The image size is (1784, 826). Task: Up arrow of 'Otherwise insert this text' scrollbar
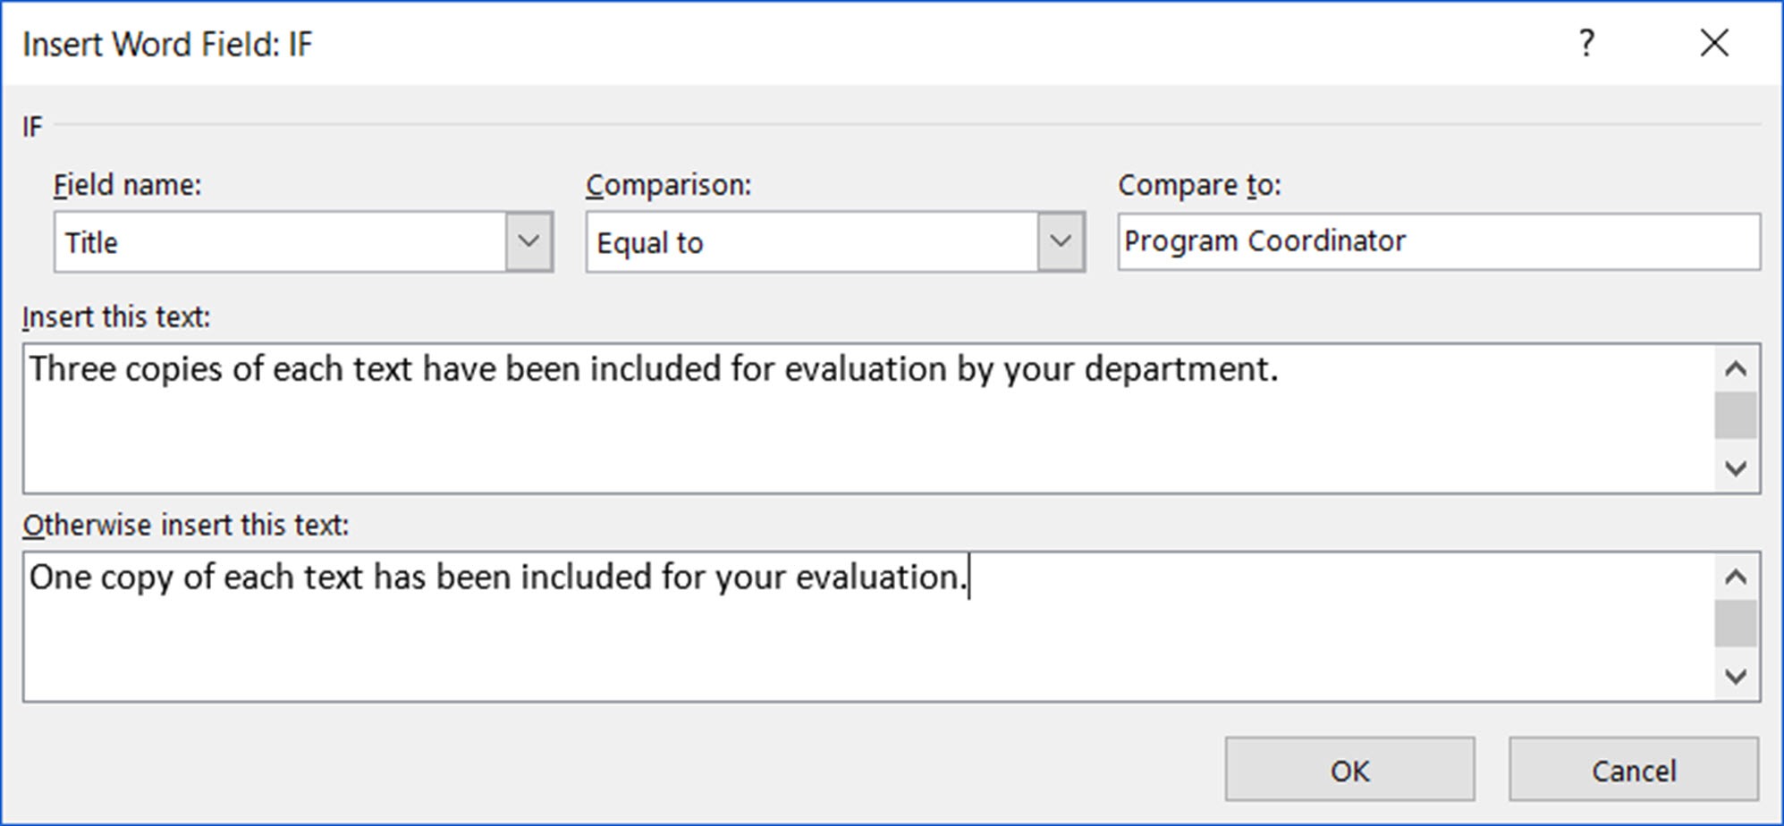[1736, 577]
